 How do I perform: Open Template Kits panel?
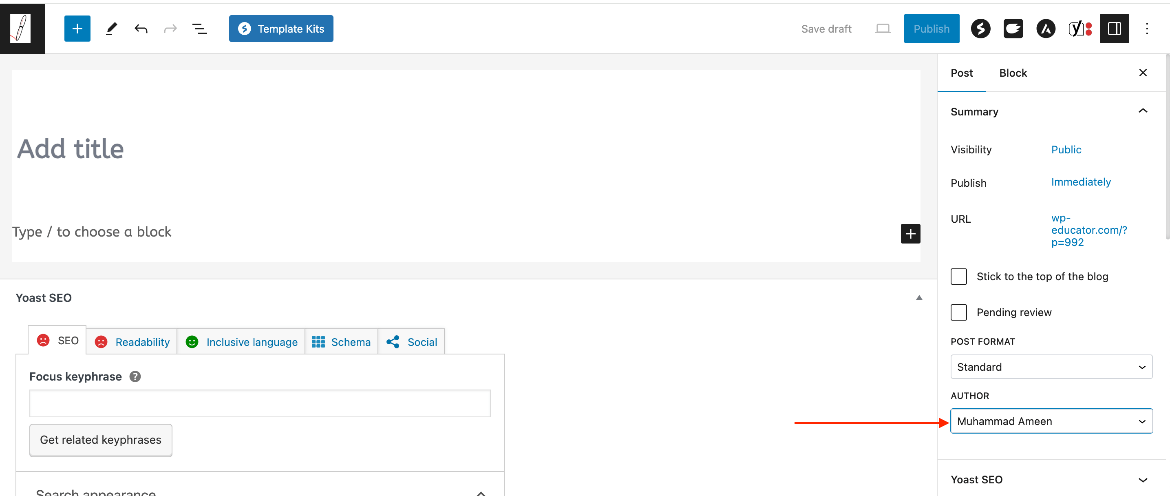point(280,29)
